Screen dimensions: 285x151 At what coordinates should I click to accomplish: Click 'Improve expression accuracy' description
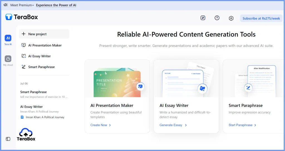coord(250,112)
